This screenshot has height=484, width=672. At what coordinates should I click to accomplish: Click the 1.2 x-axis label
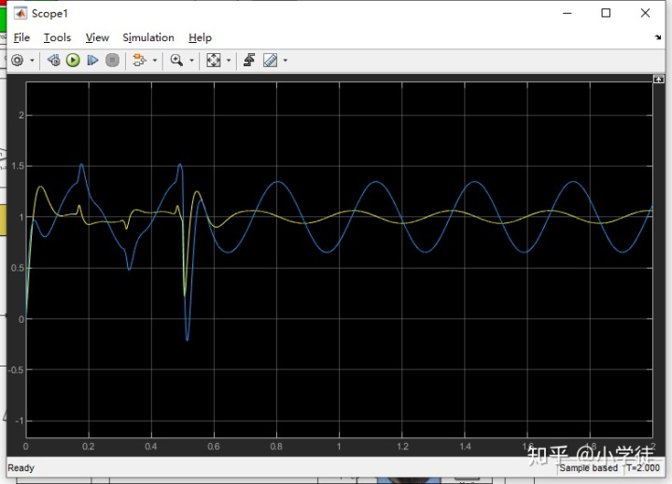click(403, 447)
